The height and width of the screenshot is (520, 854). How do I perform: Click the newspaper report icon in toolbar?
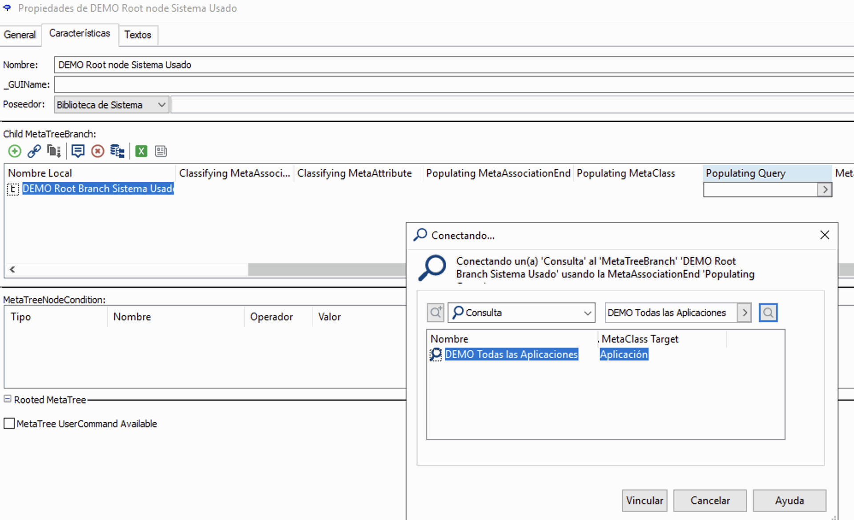click(x=161, y=151)
